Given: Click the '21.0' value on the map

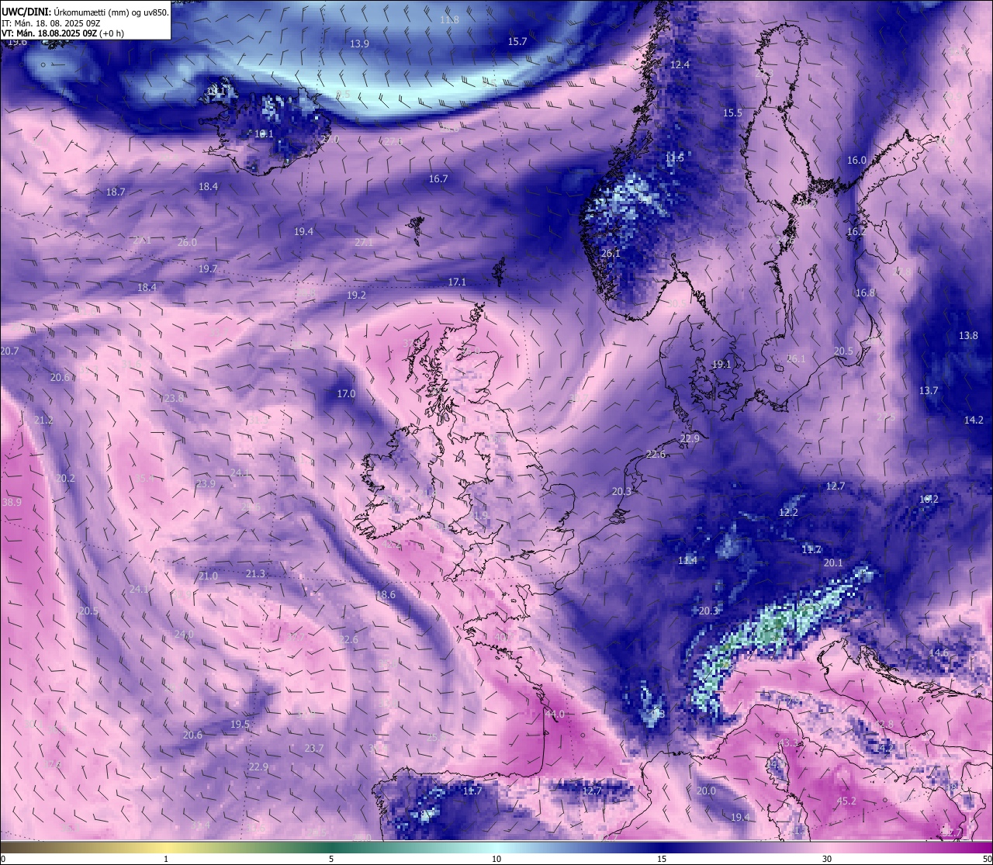Looking at the screenshot, I should point(208,576).
